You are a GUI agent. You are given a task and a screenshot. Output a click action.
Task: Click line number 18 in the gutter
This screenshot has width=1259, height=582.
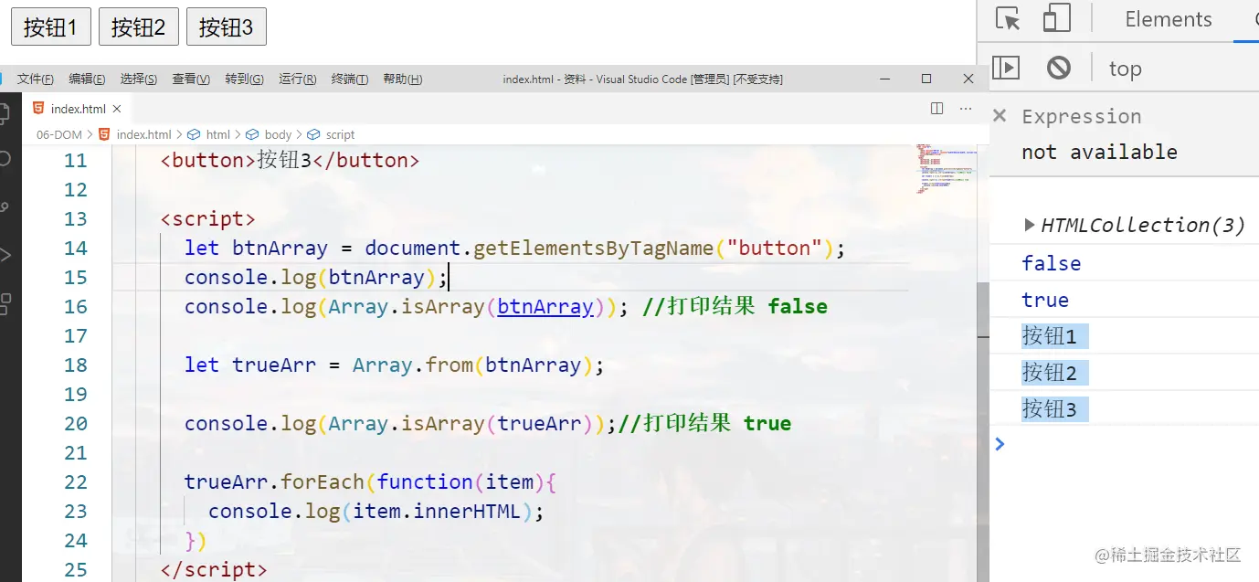click(x=76, y=365)
